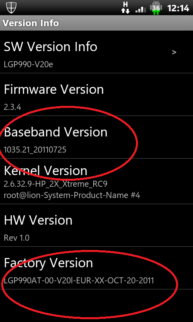Open the SW Version Info entry
The width and height of the screenshot is (193, 322).
pyautogui.click(x=96, y=52)
